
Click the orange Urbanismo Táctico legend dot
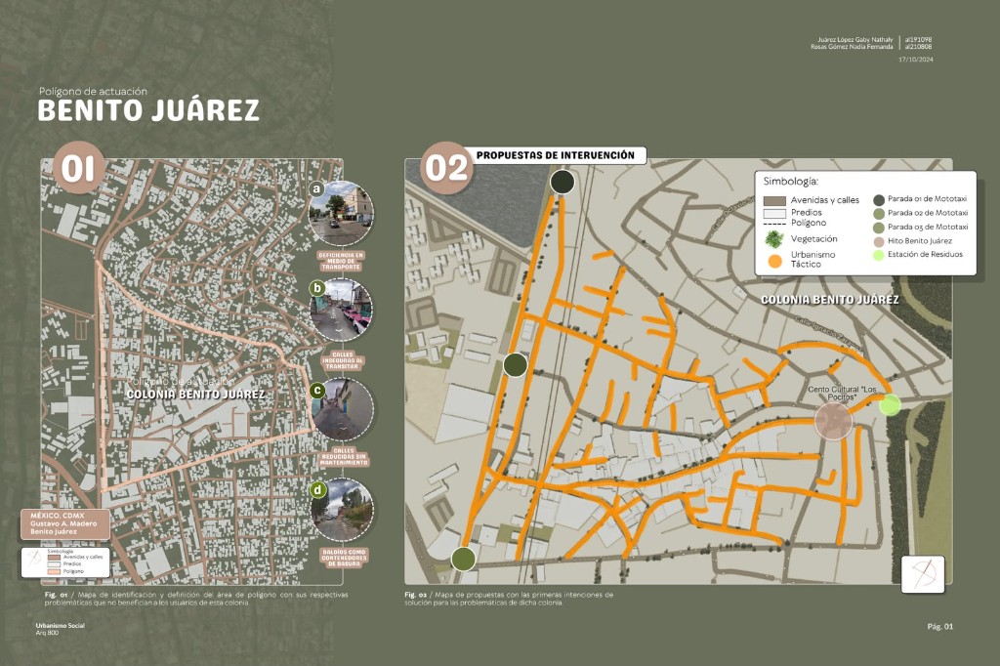pos(774,261)
